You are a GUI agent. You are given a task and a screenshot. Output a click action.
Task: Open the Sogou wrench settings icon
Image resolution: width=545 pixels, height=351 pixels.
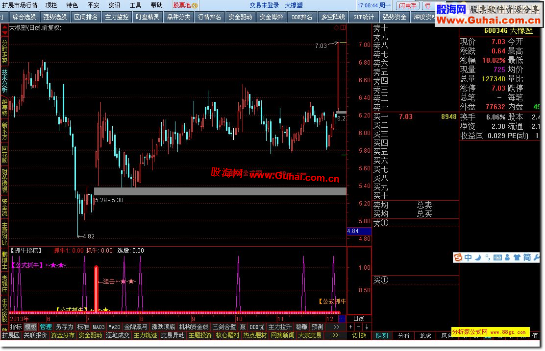(536, 257)
